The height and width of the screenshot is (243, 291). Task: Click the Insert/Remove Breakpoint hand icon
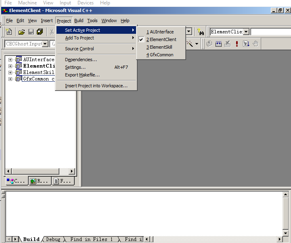coord(255,44)
